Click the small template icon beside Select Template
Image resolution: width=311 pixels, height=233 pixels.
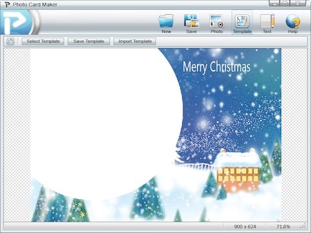pos(10,41)
